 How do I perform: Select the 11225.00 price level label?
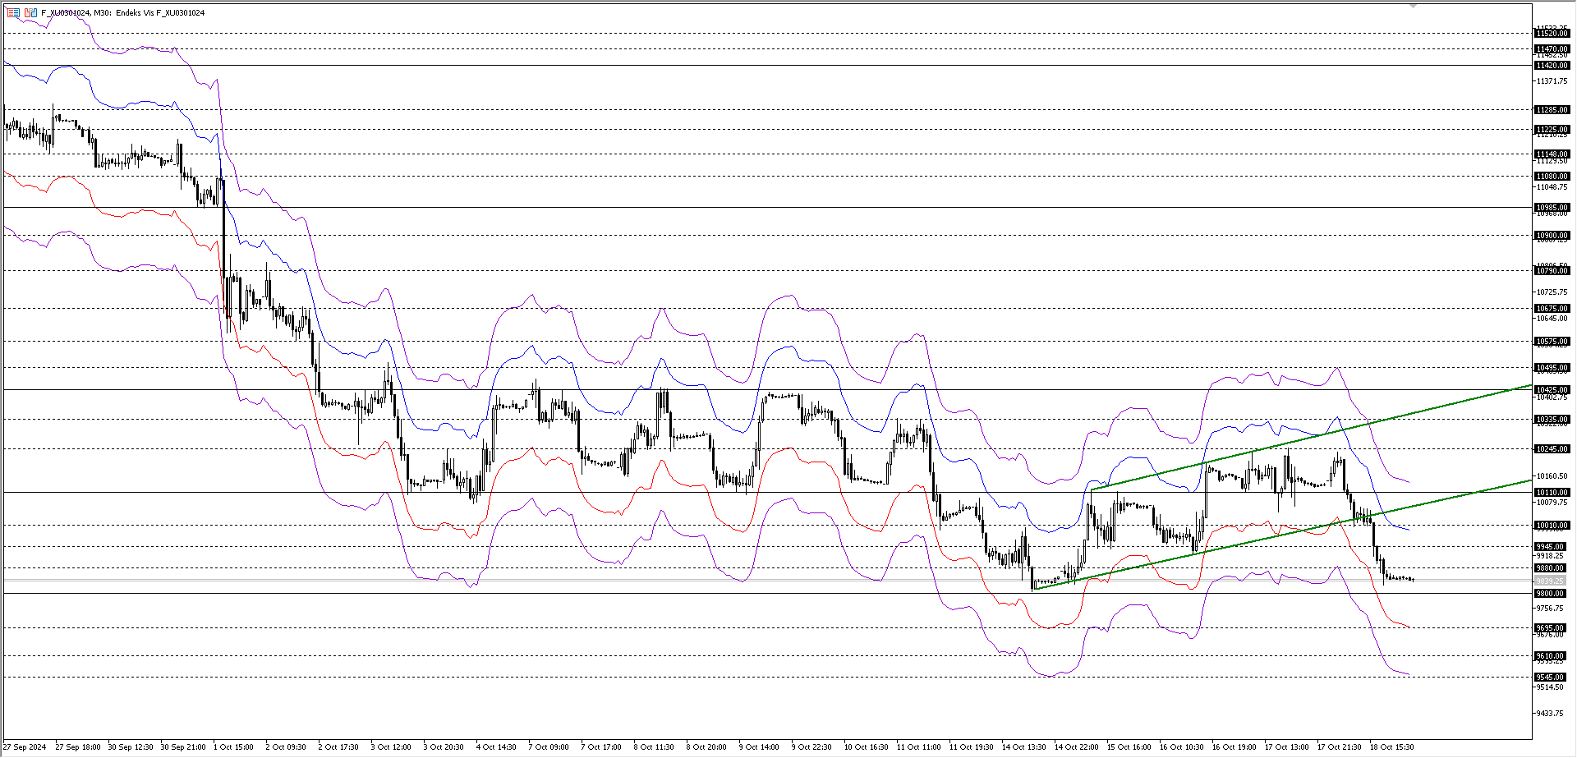pyautogui.click(x=1552, y=129)
